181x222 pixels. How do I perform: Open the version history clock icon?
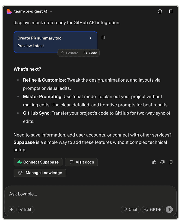pyautogui.click(x=160, y=11)
